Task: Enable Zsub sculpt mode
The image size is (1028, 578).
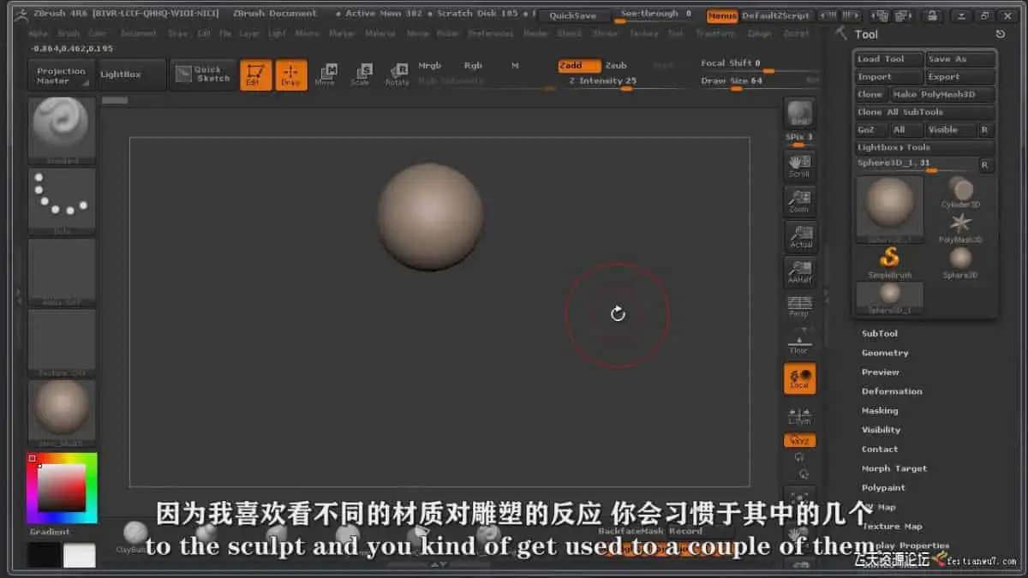Action: tap(616, 65)
